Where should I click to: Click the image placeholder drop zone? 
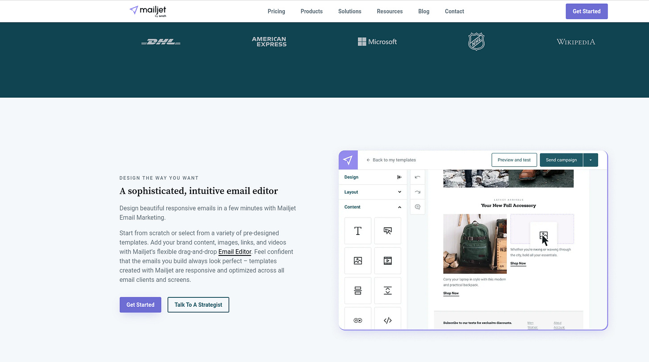tap(542, 229)
